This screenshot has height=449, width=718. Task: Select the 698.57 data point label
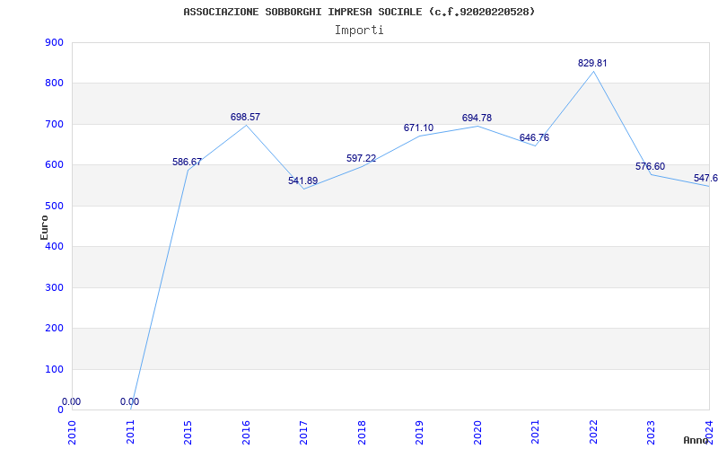245,117
